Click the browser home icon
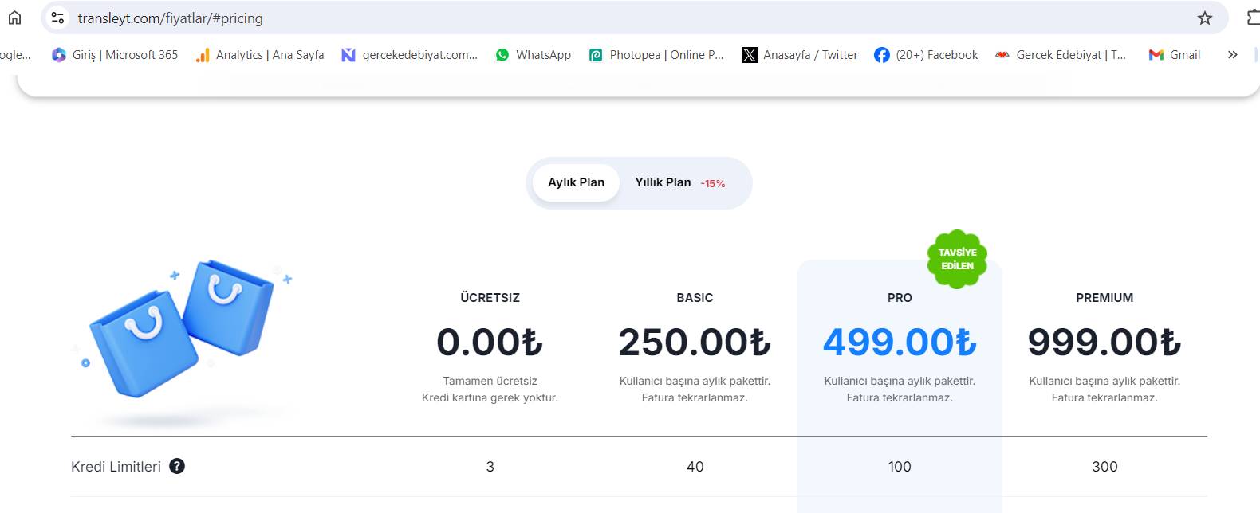 coord(14,18)
